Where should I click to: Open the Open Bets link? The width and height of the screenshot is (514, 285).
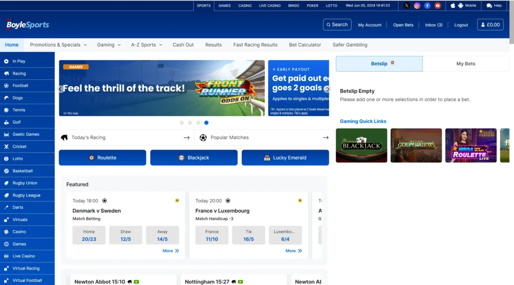(403, 25)
